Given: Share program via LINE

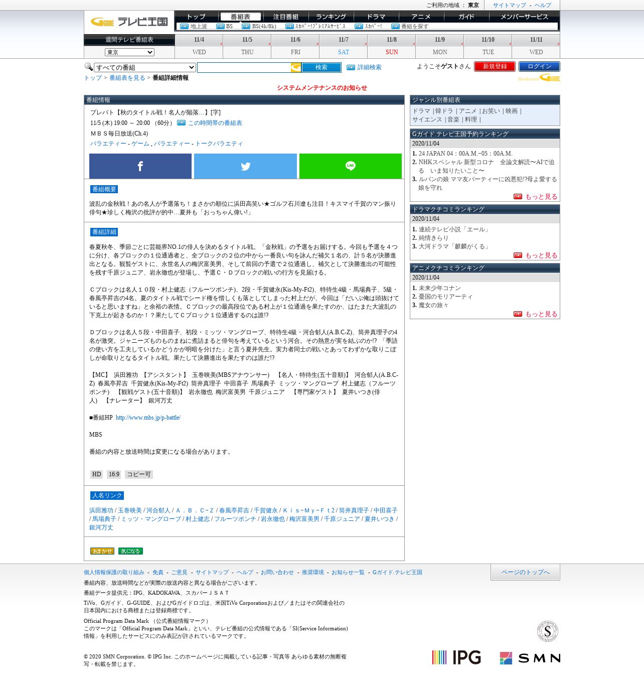Looking at the screenshot, I should (351, 166).
